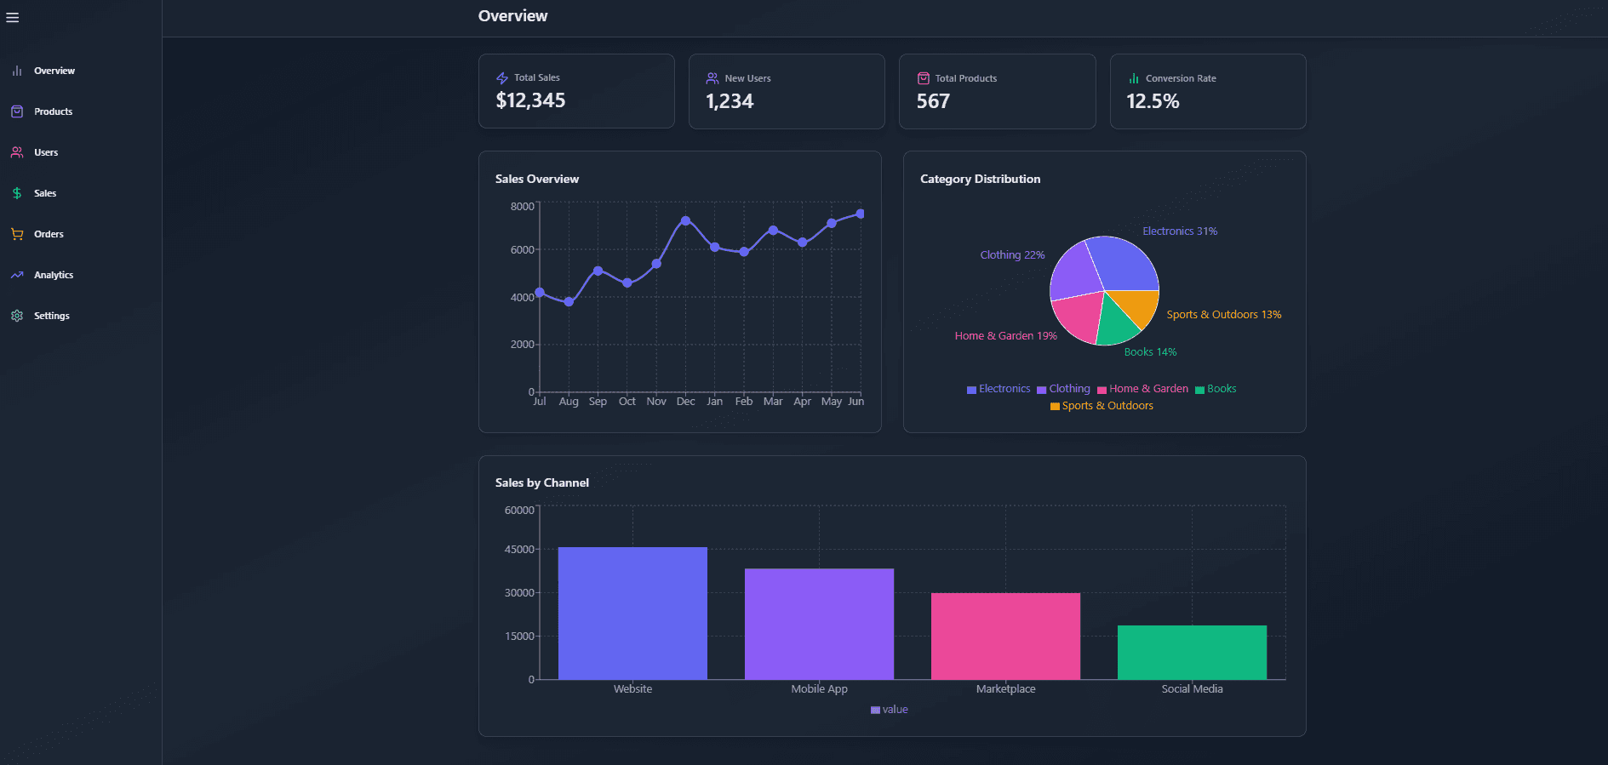Click the Settings gear icon
The width and height of the screenshot is (1608, 765).
click(17, 316)
